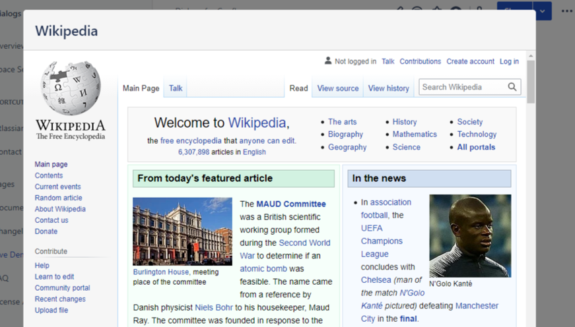Screen dimensions: 575x327
Task: Click the Contributions link at top
Action: tap(420, 61)
